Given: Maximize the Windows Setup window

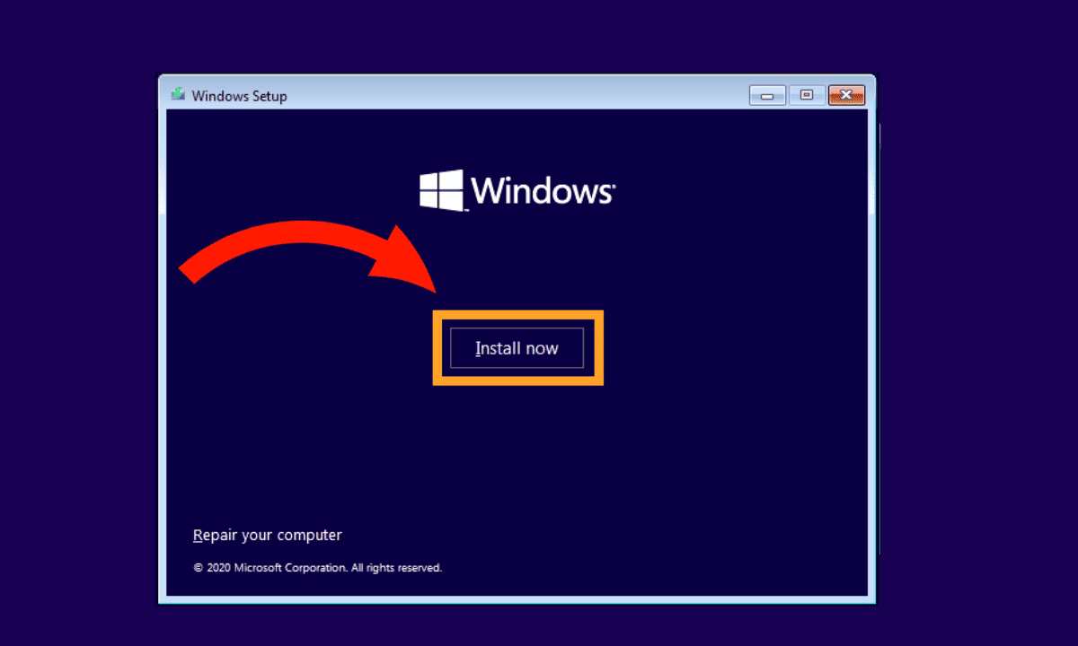Looking at the screenshot, I should pyautogui.click(x=807, y=95).
